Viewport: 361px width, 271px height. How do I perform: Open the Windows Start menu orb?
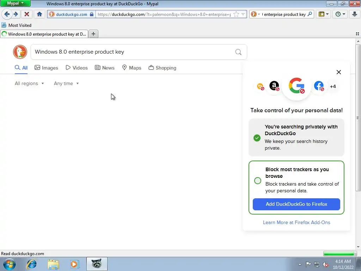click(x=9, y=264)
